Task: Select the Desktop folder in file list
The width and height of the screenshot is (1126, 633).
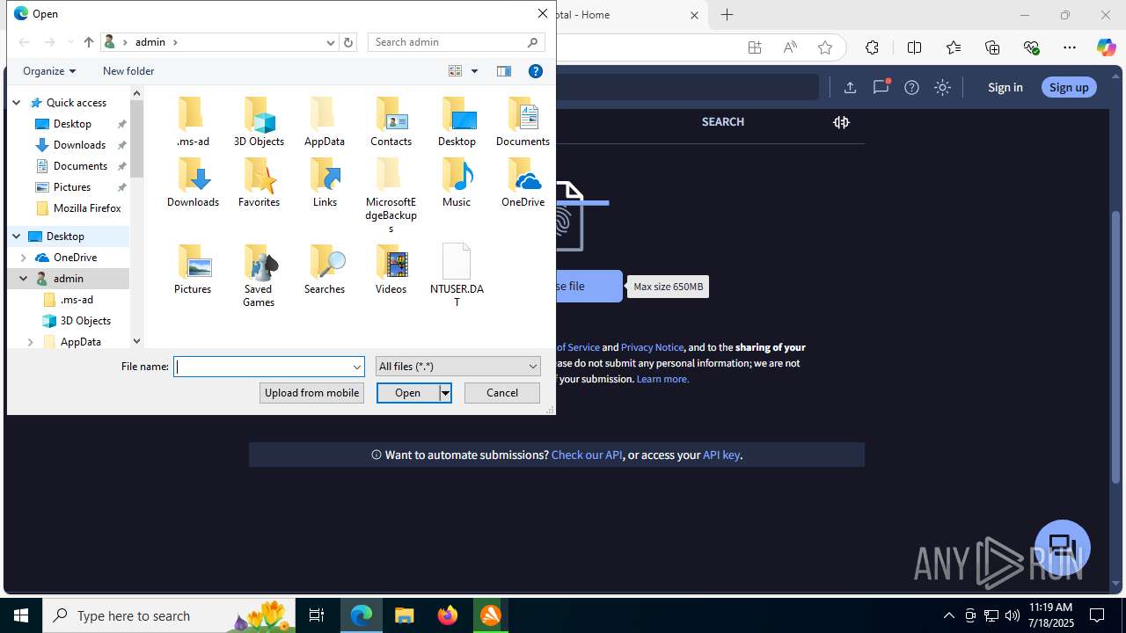Action: pos(457,121)
